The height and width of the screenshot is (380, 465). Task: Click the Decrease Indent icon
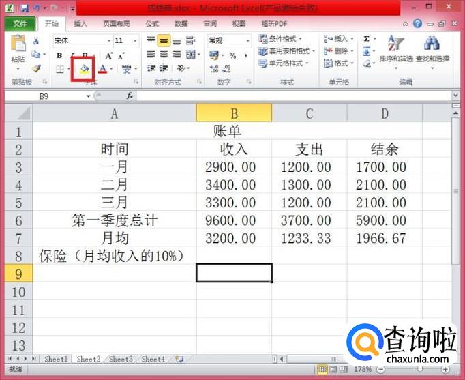(x=151, y=68)
